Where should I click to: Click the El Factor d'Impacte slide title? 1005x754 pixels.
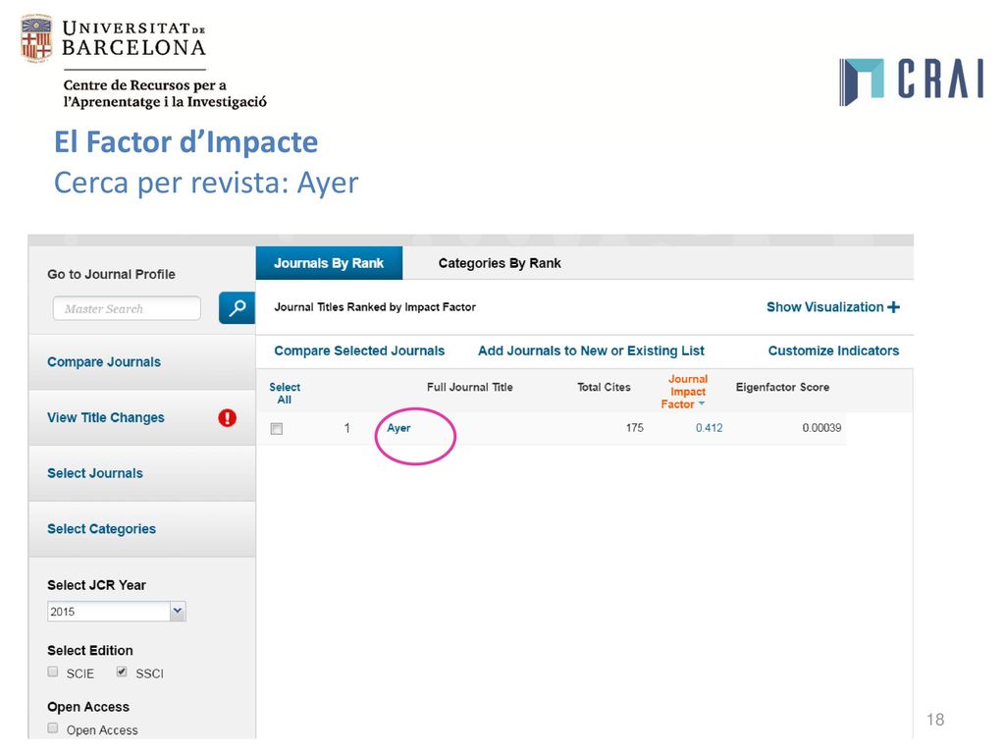point(185,142)
